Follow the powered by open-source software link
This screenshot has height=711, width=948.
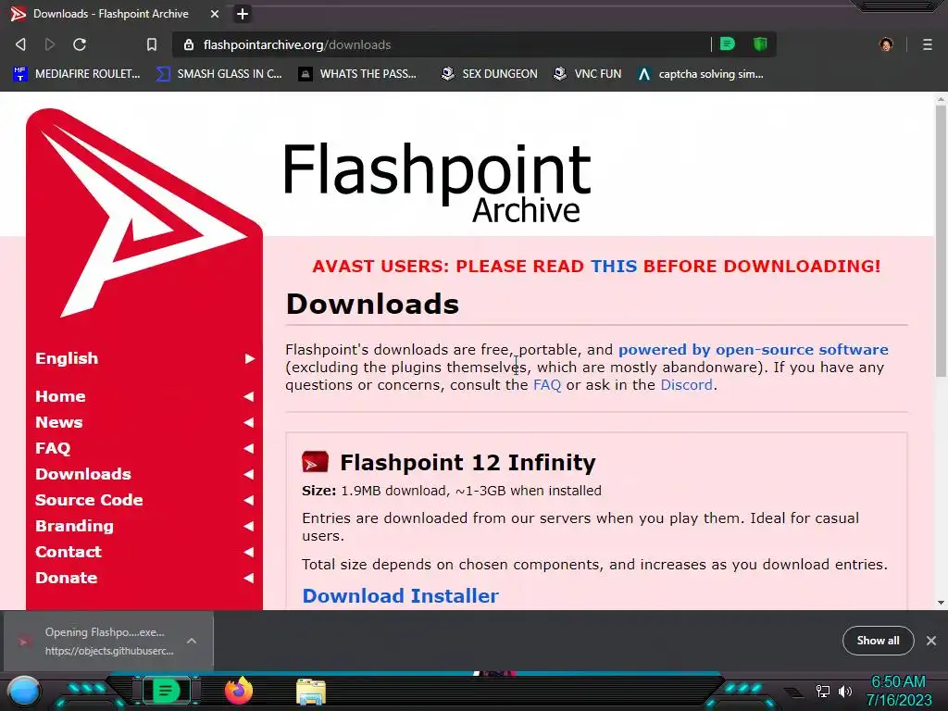754,349
